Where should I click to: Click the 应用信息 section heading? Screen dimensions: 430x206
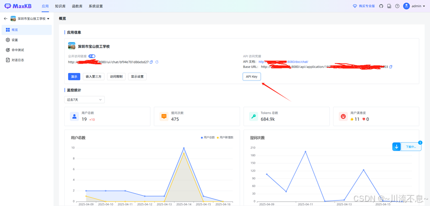pyautogui.click(x=74, y=32)
